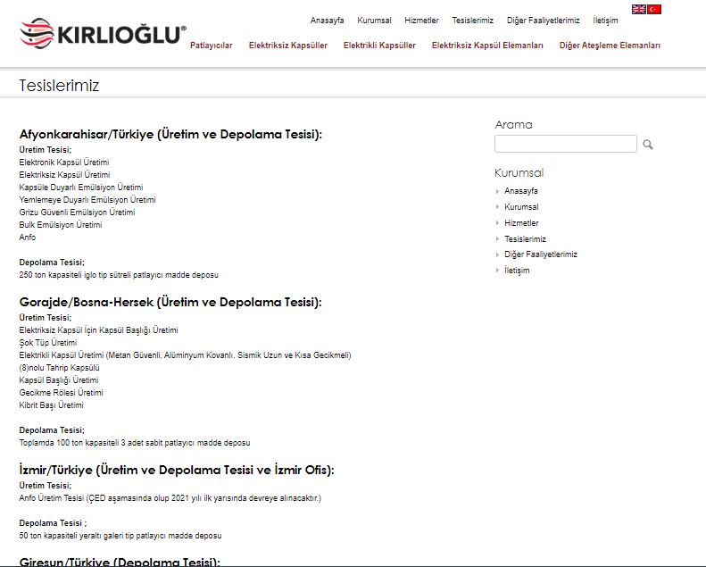Click the text 'Kibrit Başı Üretimi'
Viewport: 706px width, 567px height.
point(52,405)
